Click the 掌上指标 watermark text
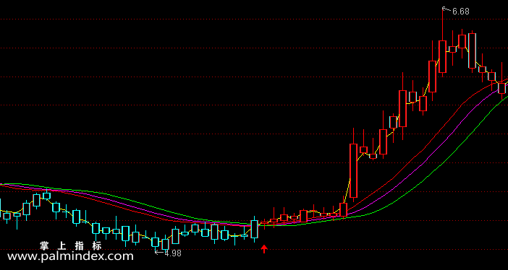Screen dimensions: 508x270 (x=71, y=245)
